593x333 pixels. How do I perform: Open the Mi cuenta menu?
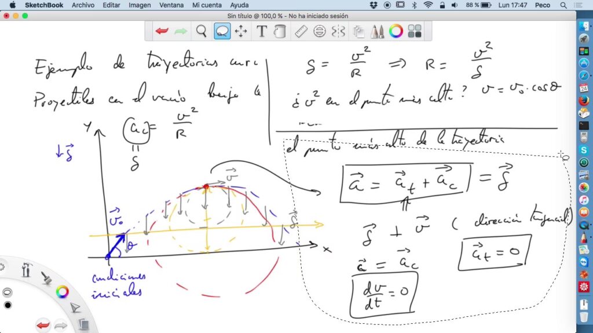[206, 5]
